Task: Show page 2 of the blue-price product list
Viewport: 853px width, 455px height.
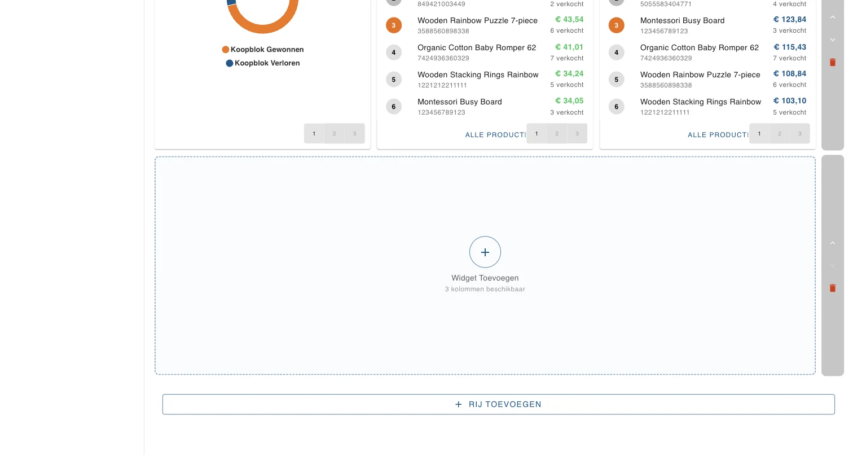Action: (780, 134)
